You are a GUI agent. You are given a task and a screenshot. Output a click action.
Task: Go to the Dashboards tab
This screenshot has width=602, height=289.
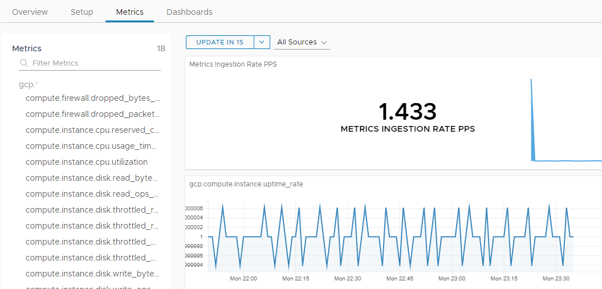[189, 12]
